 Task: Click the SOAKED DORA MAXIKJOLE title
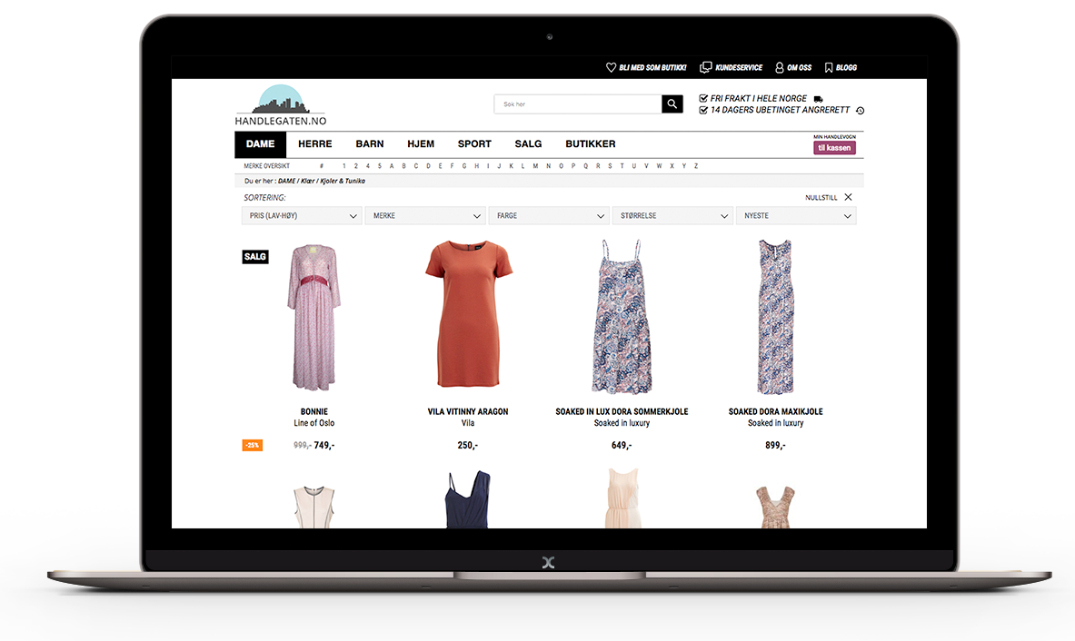(775, 411)
